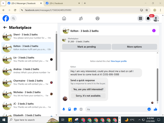
Task: Open Elizabeth 3 beds 2 baths conversation
Action: click(x=28, y=114)
